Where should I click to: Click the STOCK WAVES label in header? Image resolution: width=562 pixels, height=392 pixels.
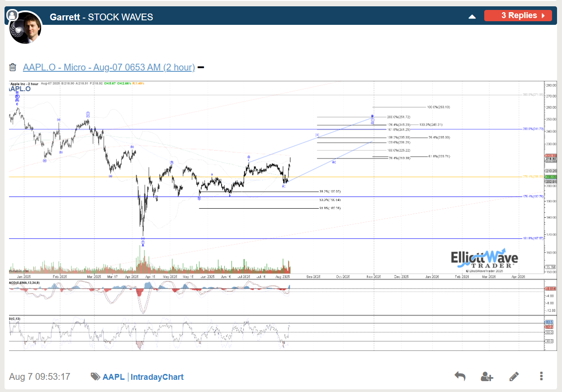120,17
